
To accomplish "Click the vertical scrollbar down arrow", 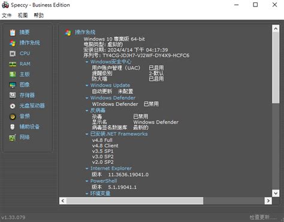I will 276,193.
